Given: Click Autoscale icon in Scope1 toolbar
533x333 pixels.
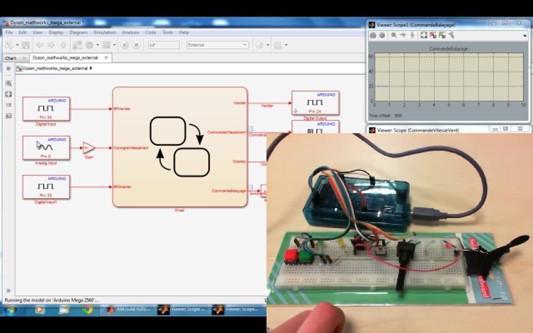Looking at the screenshot, I should pos(424,36).
